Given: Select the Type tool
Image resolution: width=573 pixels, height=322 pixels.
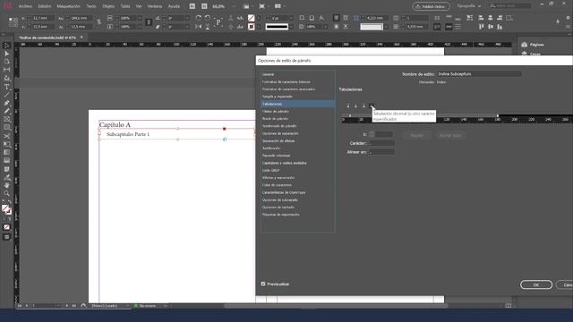Looking at the screenshot, I should pos(6,87).
